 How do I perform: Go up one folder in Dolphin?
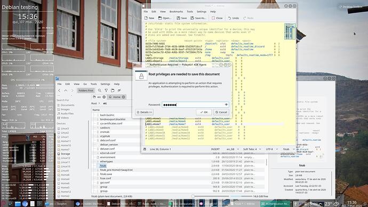(66, 90)
